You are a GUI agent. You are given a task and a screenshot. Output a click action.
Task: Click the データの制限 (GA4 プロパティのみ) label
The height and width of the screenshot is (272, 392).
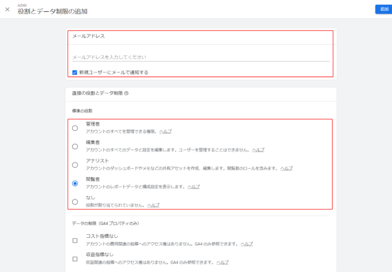(105, 224)
